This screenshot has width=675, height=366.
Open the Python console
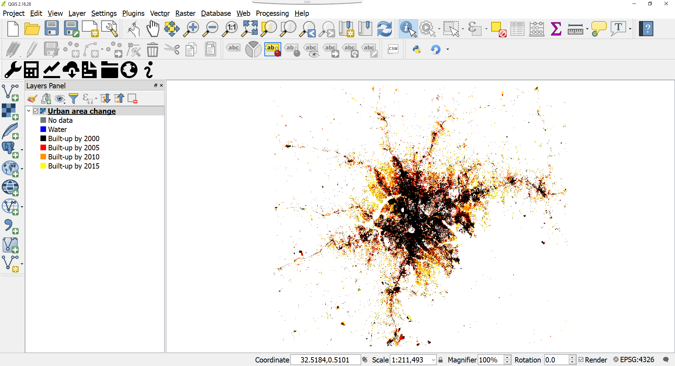417,49
